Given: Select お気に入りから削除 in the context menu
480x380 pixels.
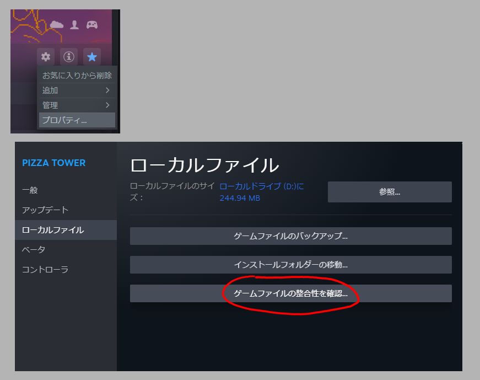Looking at the screenshot, I should pos(77,76).
